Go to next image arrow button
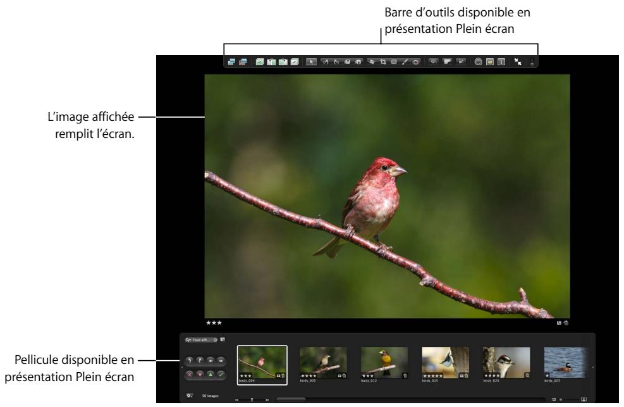This screenshot has width=624, height=407. 221,360
